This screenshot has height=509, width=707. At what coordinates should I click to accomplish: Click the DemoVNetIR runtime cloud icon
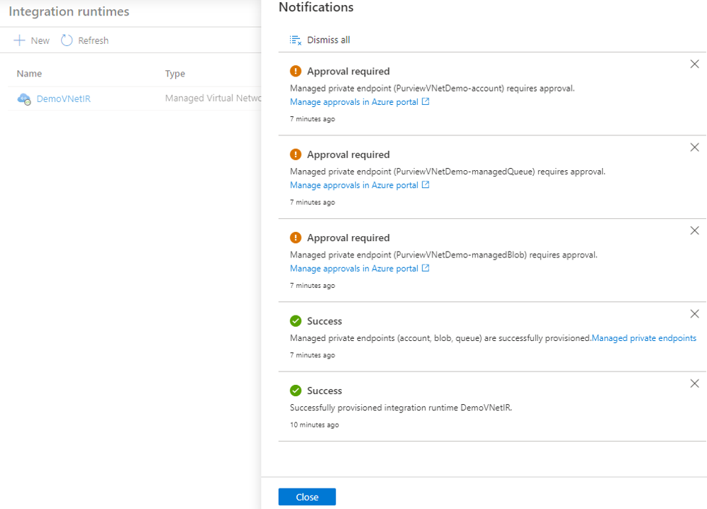[x=24, y=99]
